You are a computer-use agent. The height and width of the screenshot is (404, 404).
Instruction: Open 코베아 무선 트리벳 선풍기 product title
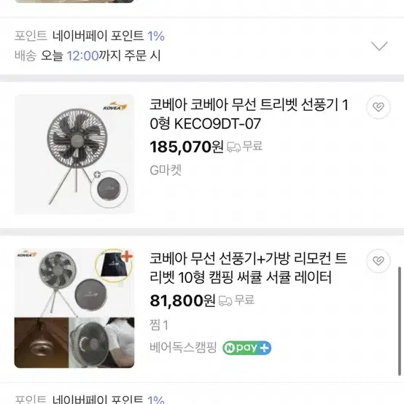click(249, 114)
